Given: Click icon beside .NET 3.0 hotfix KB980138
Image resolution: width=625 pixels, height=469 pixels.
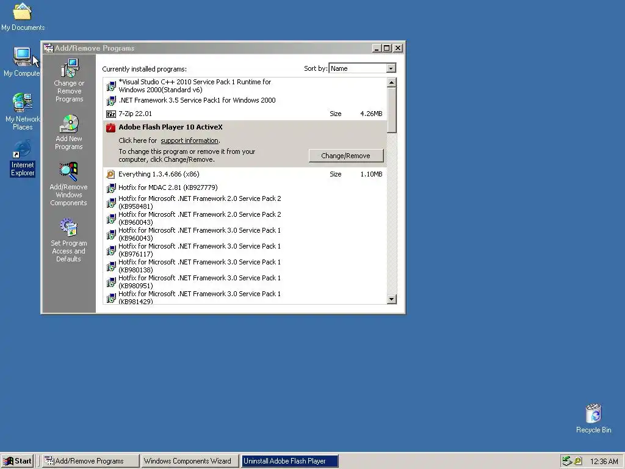Looking at the screenshot, I should point(111,266).
